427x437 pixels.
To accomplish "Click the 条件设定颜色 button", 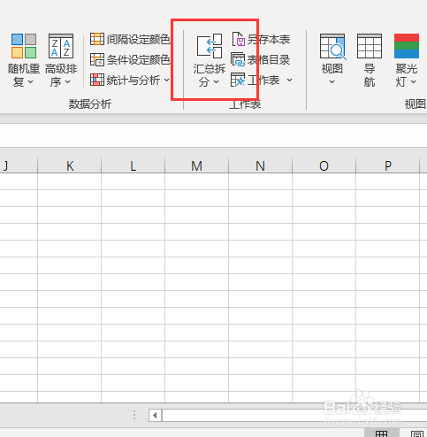I will point(130,60).
